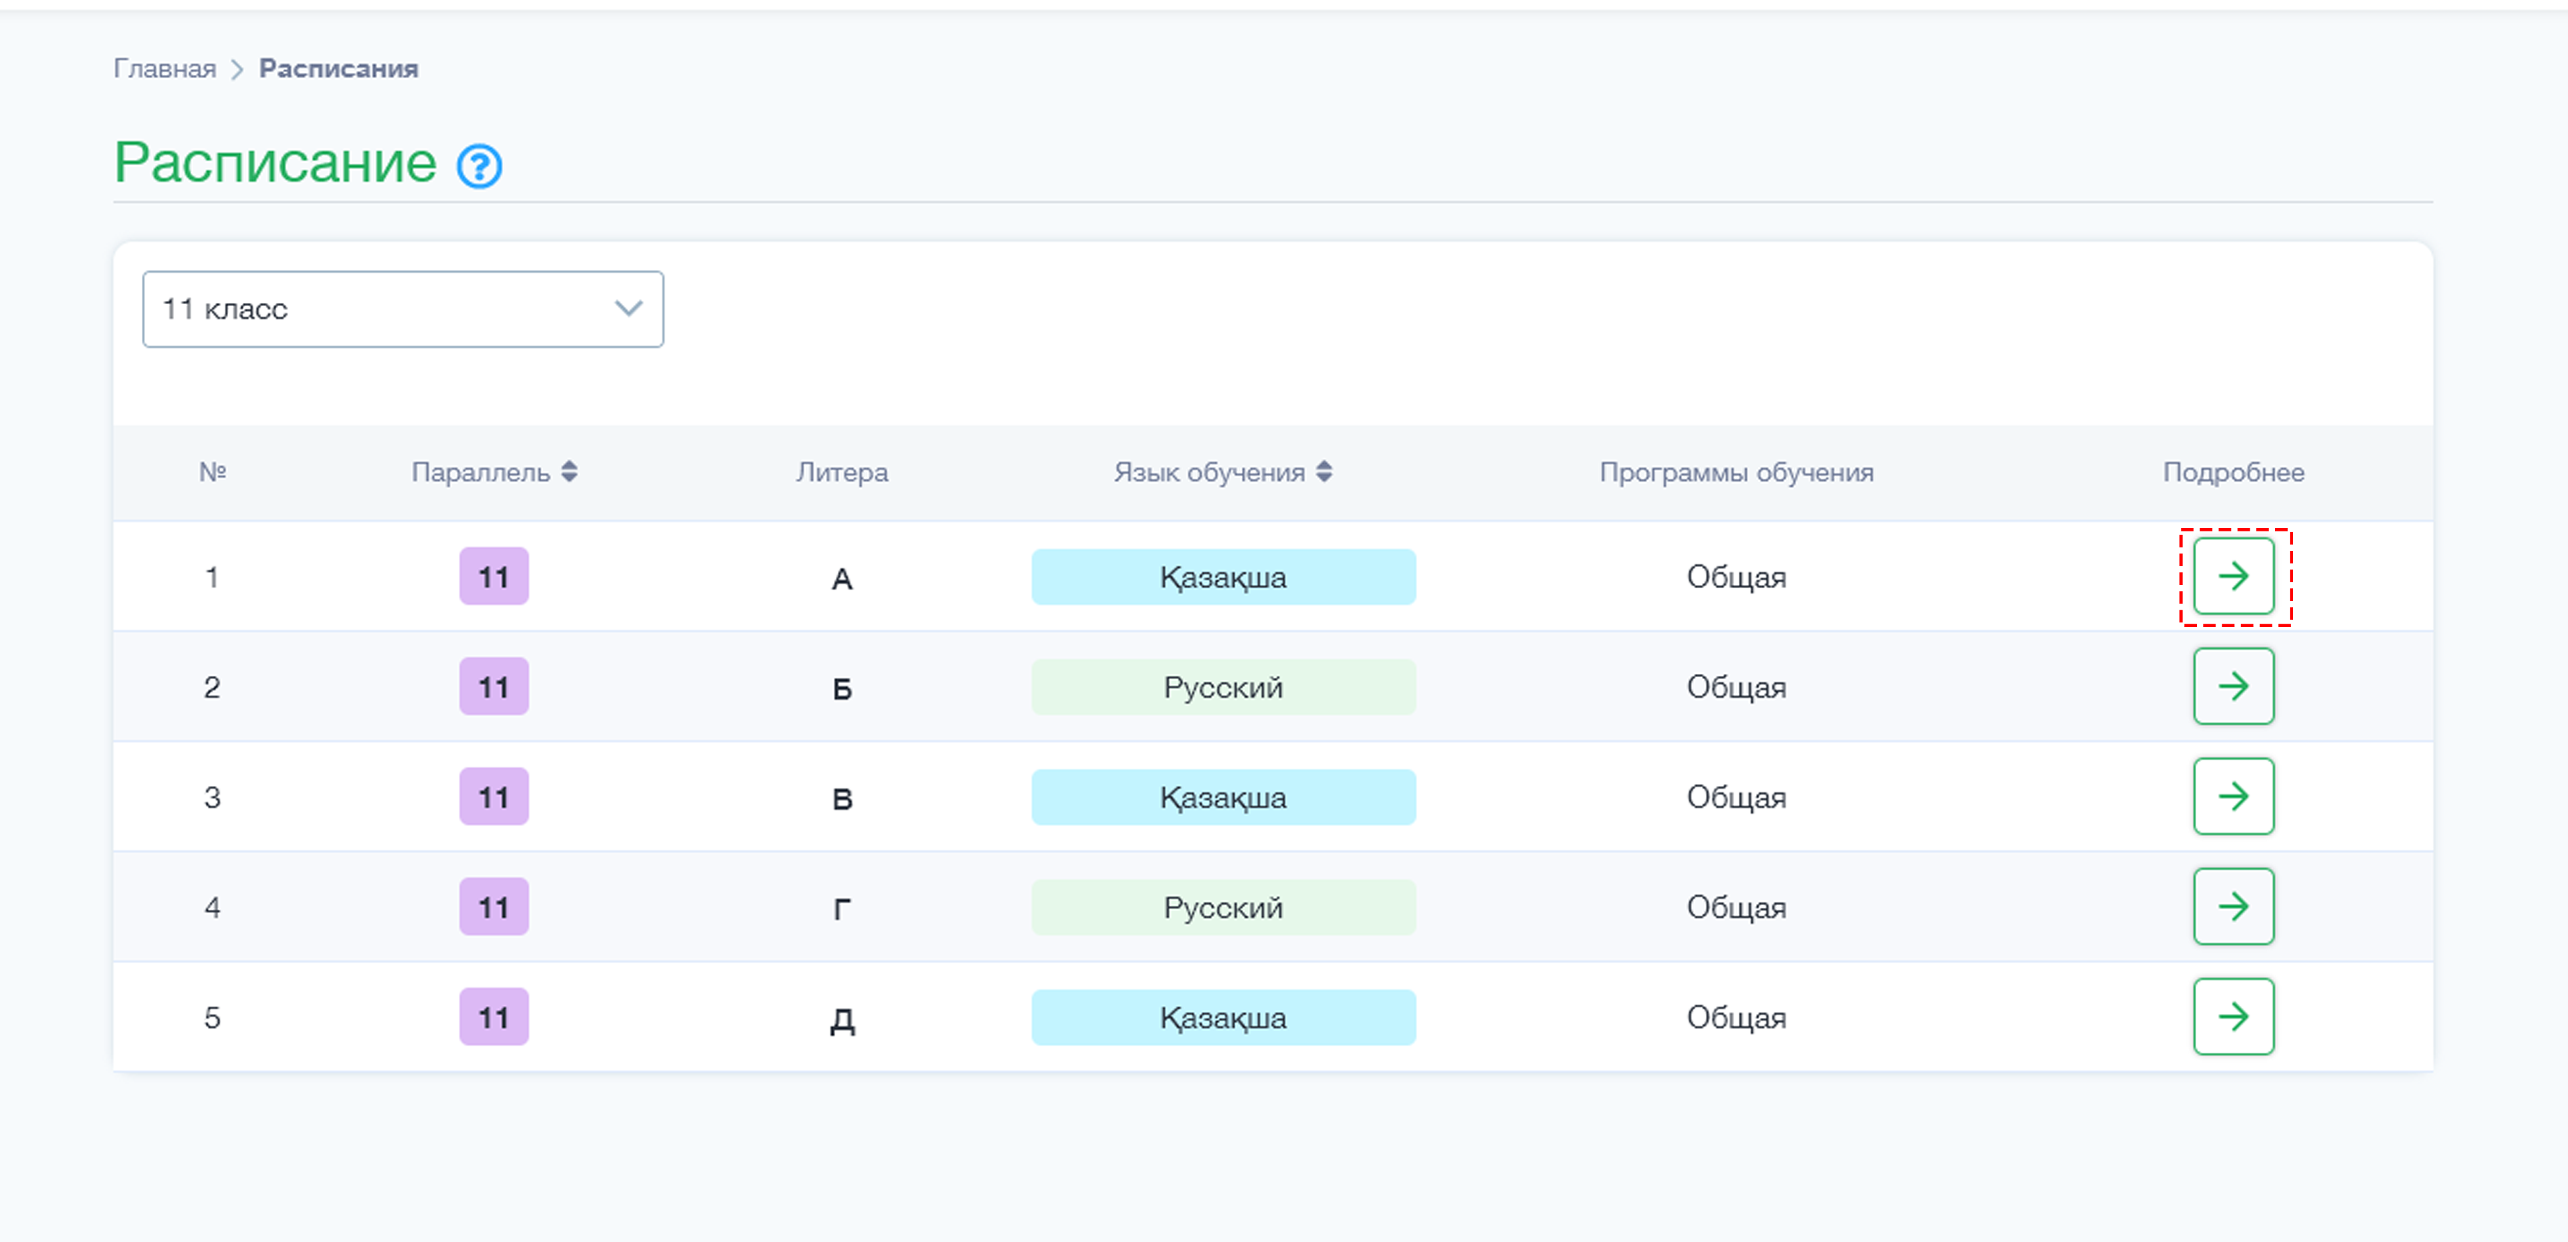Click row number 1 cell
Screen dimensions: 2568x1242
(213, 577)
